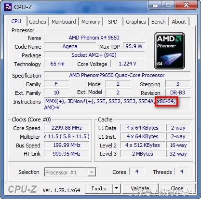This screenshot has height=199, width=201.
Task: Expand the Processor #1 selection combo box
Action: [x=70, y=172]
